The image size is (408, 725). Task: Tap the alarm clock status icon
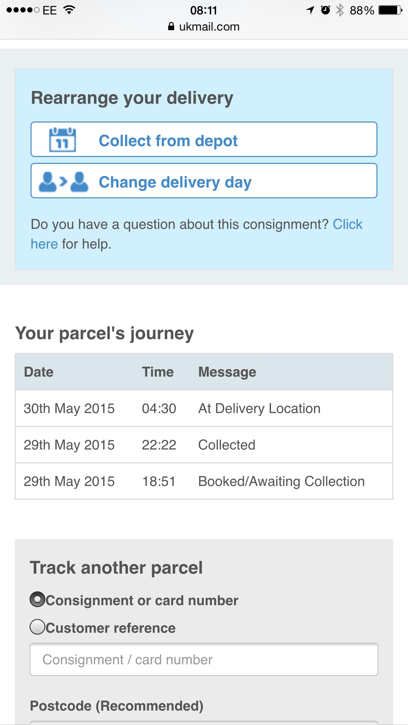coord(325,10)
